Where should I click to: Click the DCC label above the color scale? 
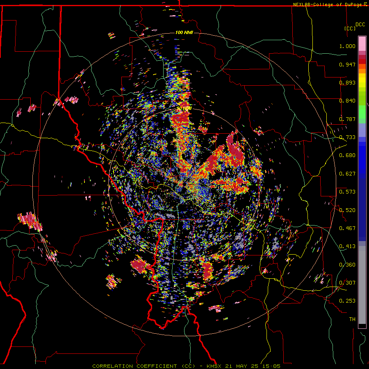[x=360, y=25]
